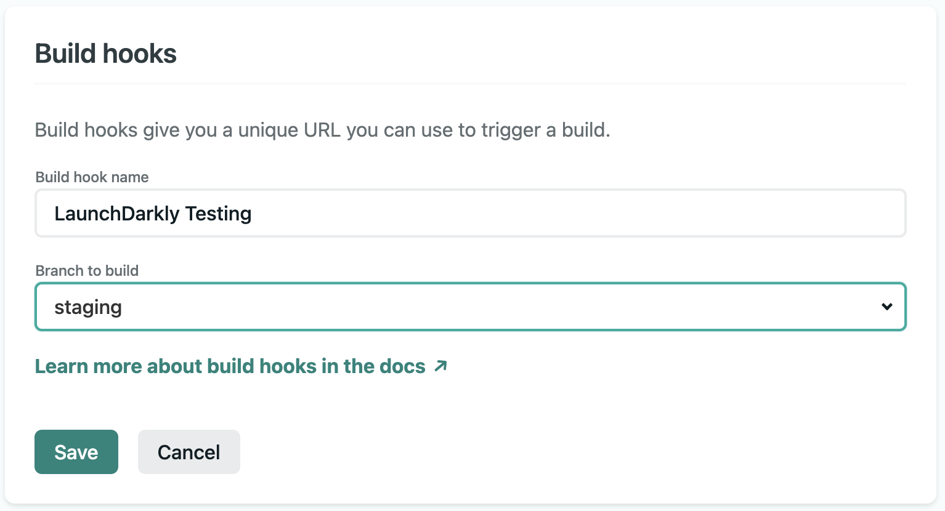This screenshot has height=511, width=945.
Task: Click the Cancel button next to Save
Action: coord(189,451)
